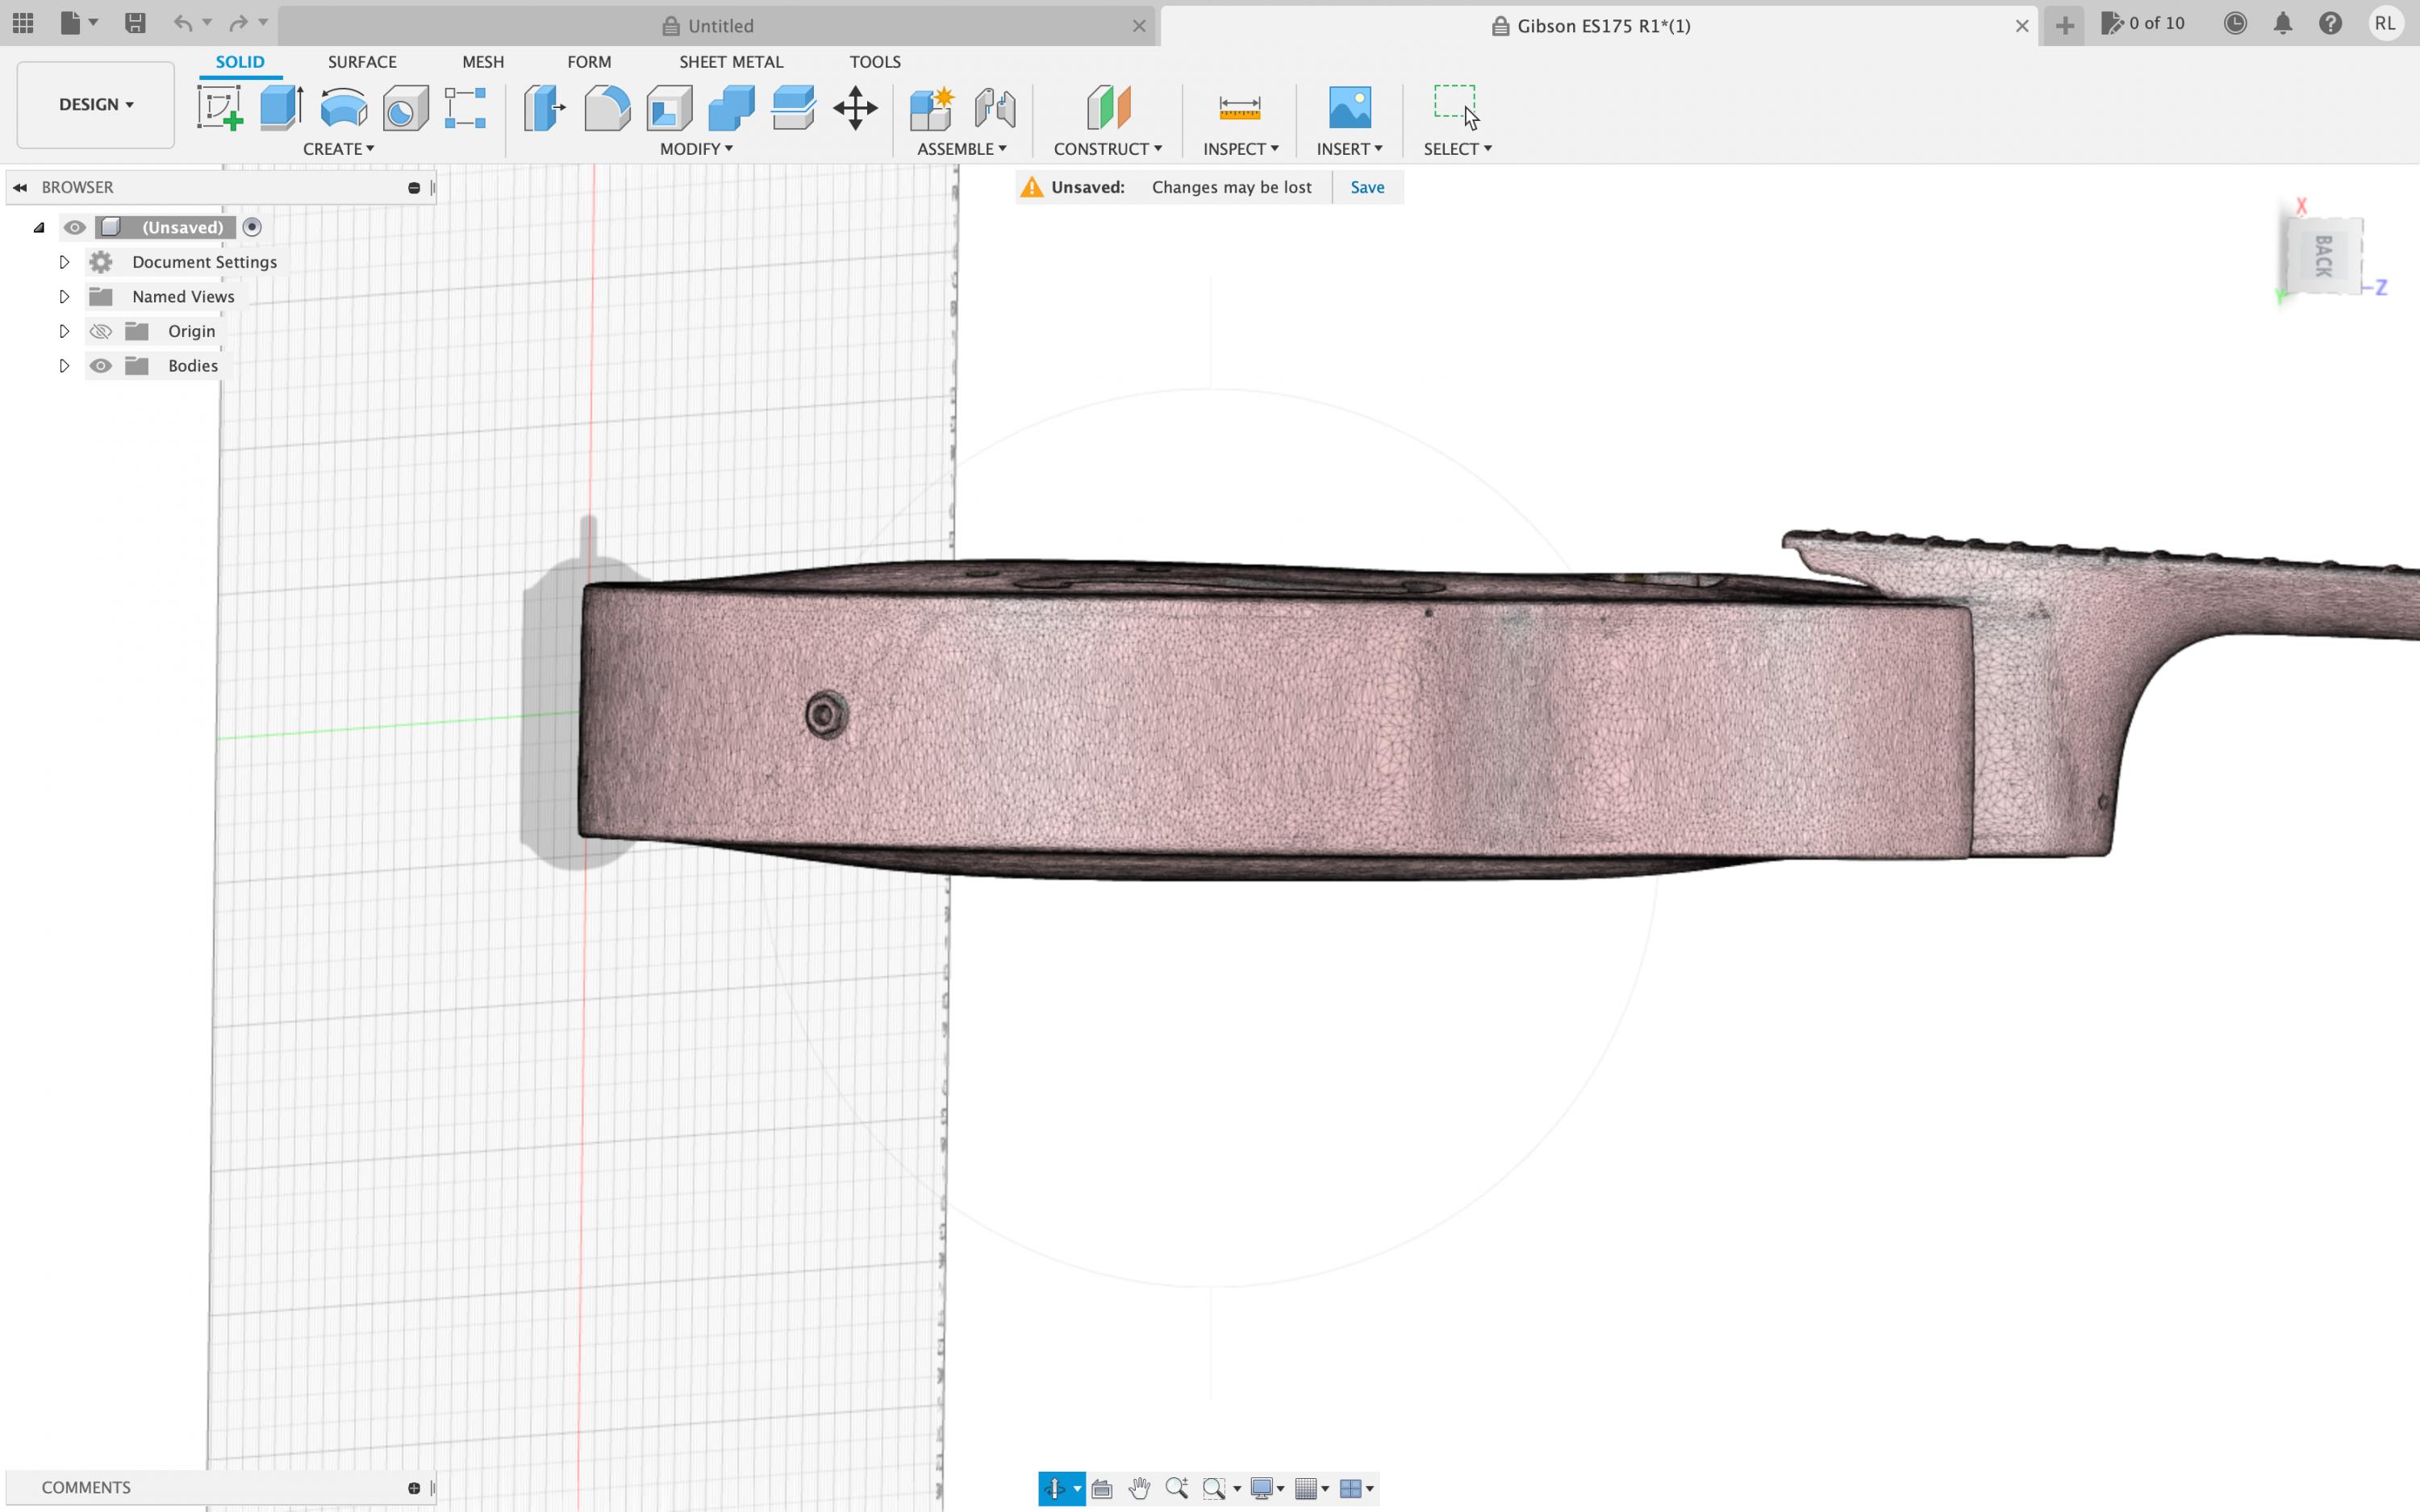Show the hidden Origin folder
Image resolution: width=2420 pixels, height=1512 pixels.
[101, 331]
